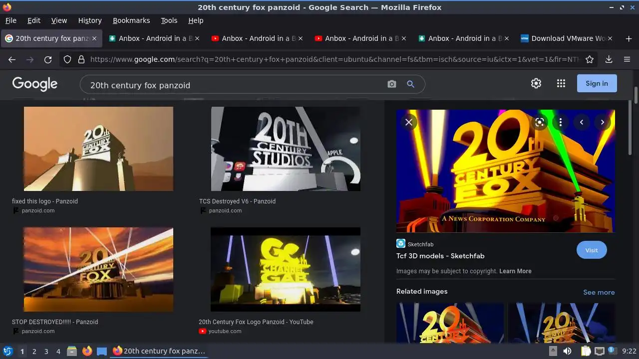Go to previous image in preview
The width and height of the screenshot is (639, 359).
[x=582, y=122]
